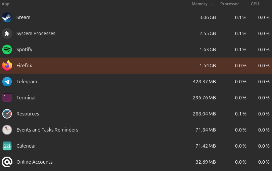Select the Telegram row by its name
Image resolution: width=272 pixels, height=171 pixels.
(27, 82)
